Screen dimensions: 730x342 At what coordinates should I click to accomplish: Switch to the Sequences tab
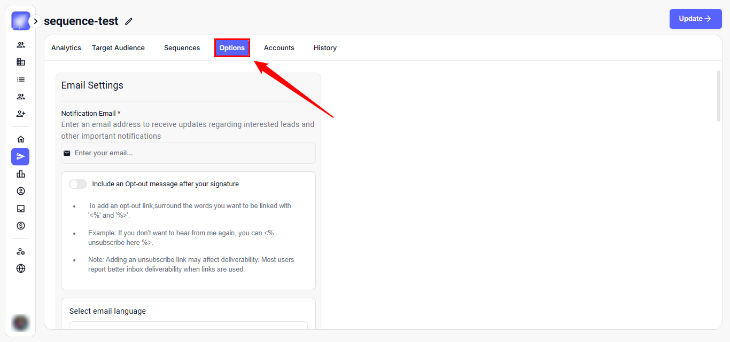(x=182, y=48)
